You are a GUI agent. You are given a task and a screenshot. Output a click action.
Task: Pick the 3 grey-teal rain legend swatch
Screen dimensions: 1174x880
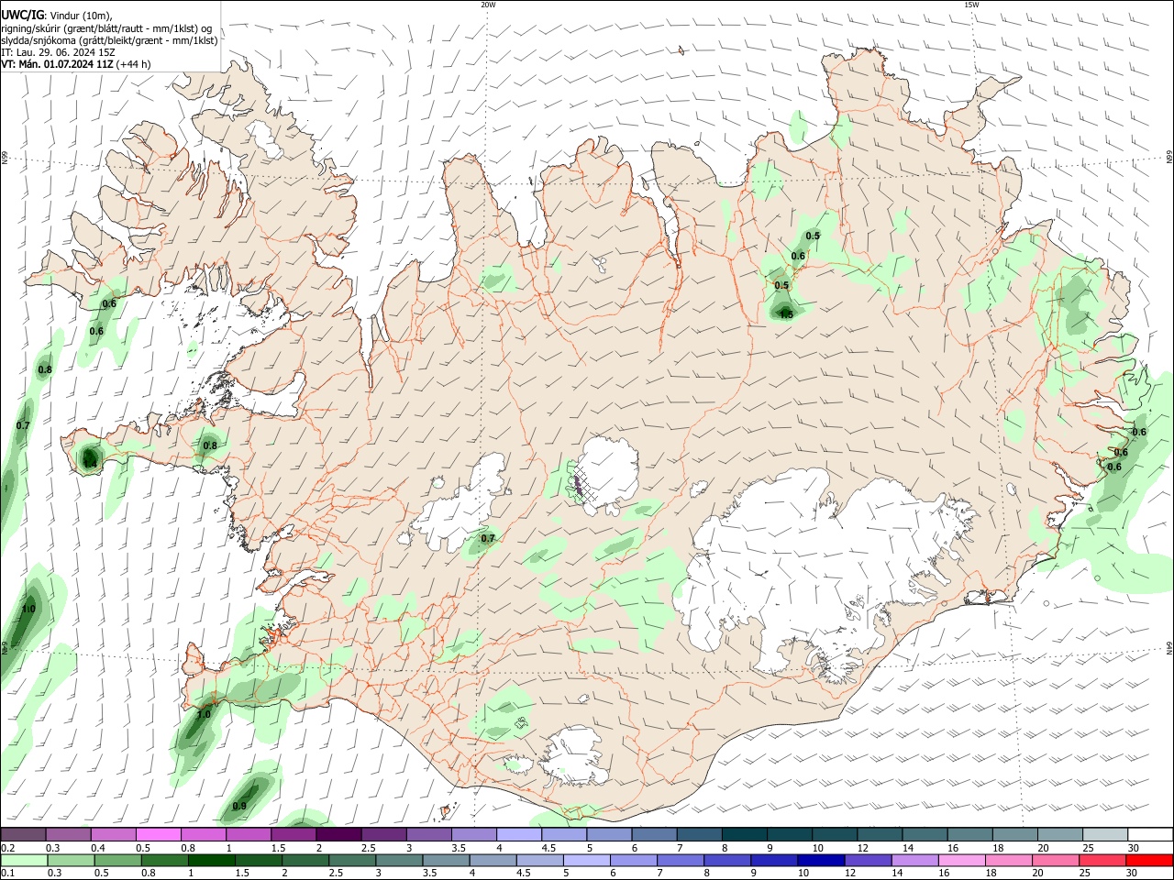[x=399, y=860]
